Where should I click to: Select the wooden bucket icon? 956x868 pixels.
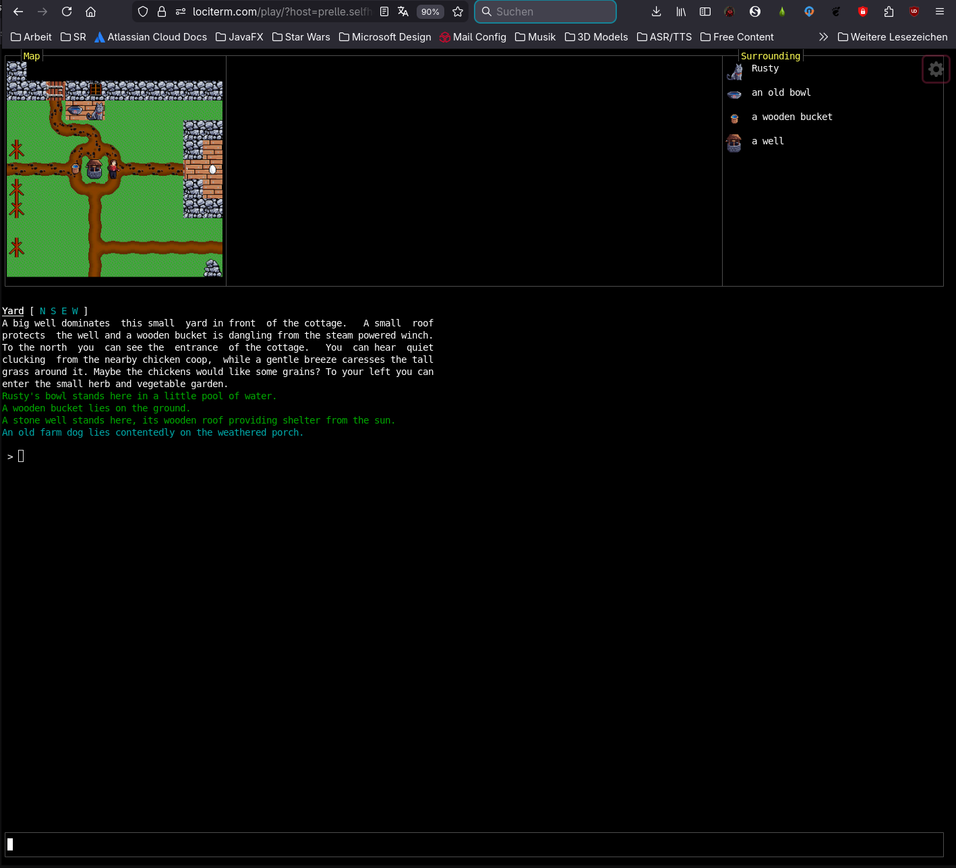pos(734,118)
